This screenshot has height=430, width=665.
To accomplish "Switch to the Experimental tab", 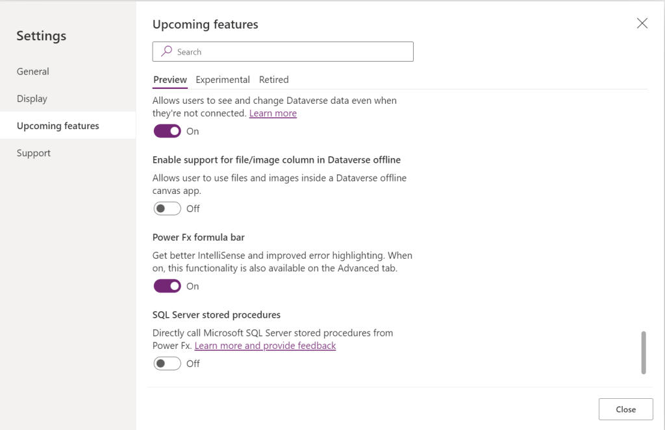I will coord(223,80).
